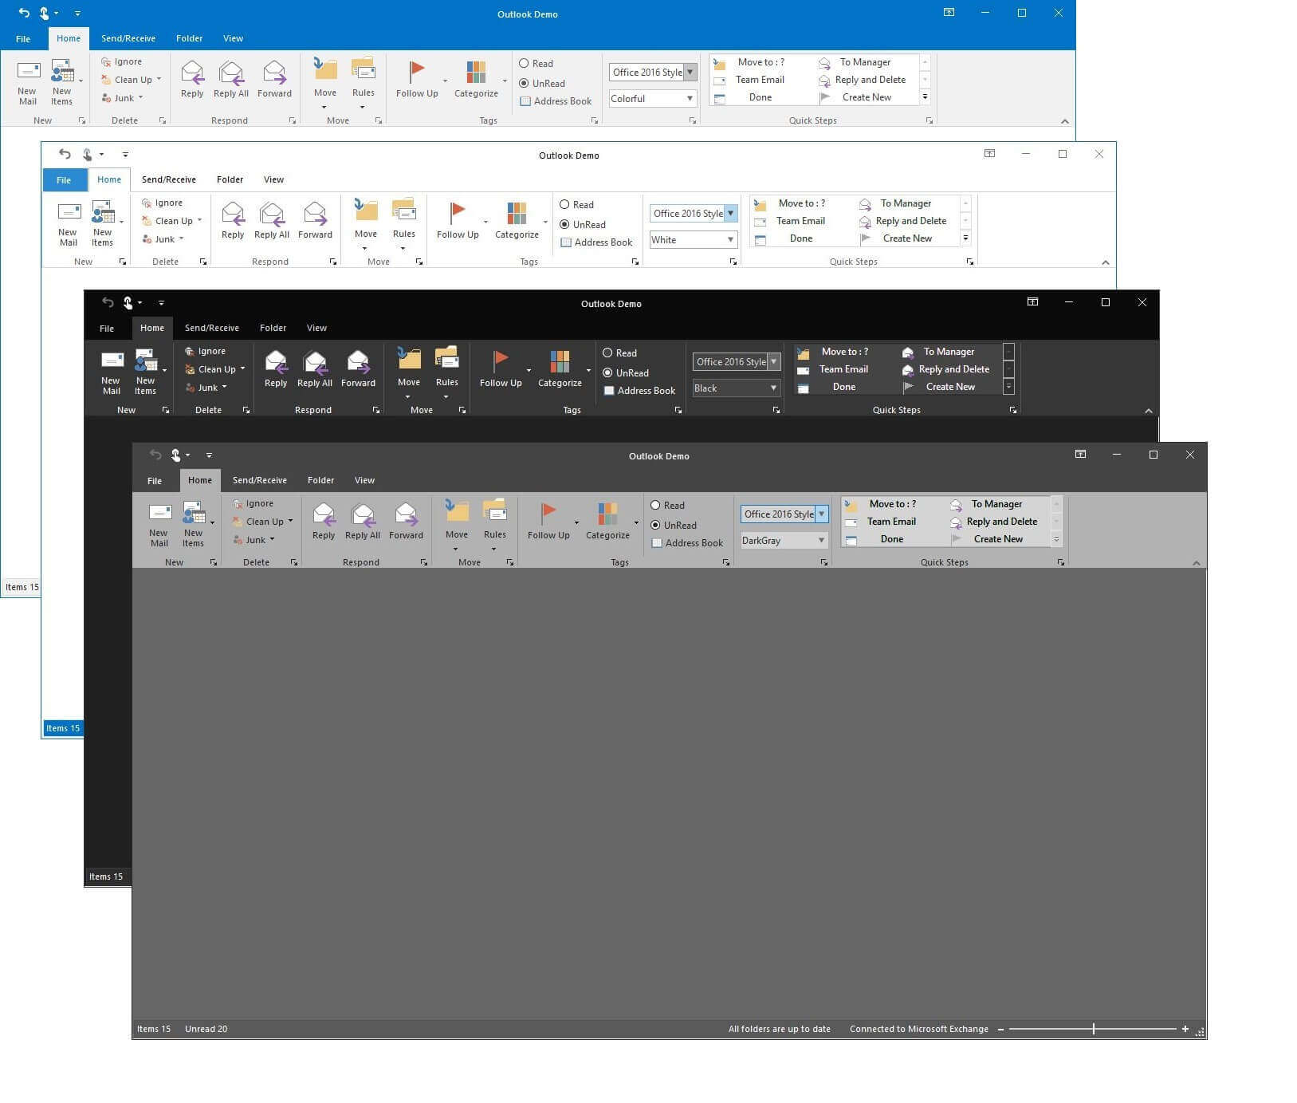Open Send/Receive tab in DarkGray window
Viewport: 1297px width, 1103px height.
coord(260,480)
